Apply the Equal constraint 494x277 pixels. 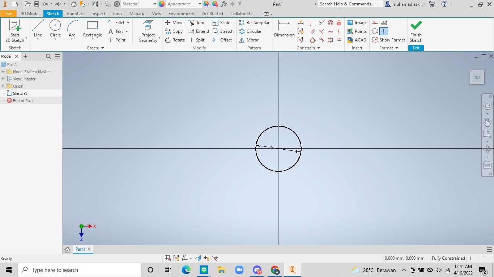pyautogui.click(x=339, y=40)
